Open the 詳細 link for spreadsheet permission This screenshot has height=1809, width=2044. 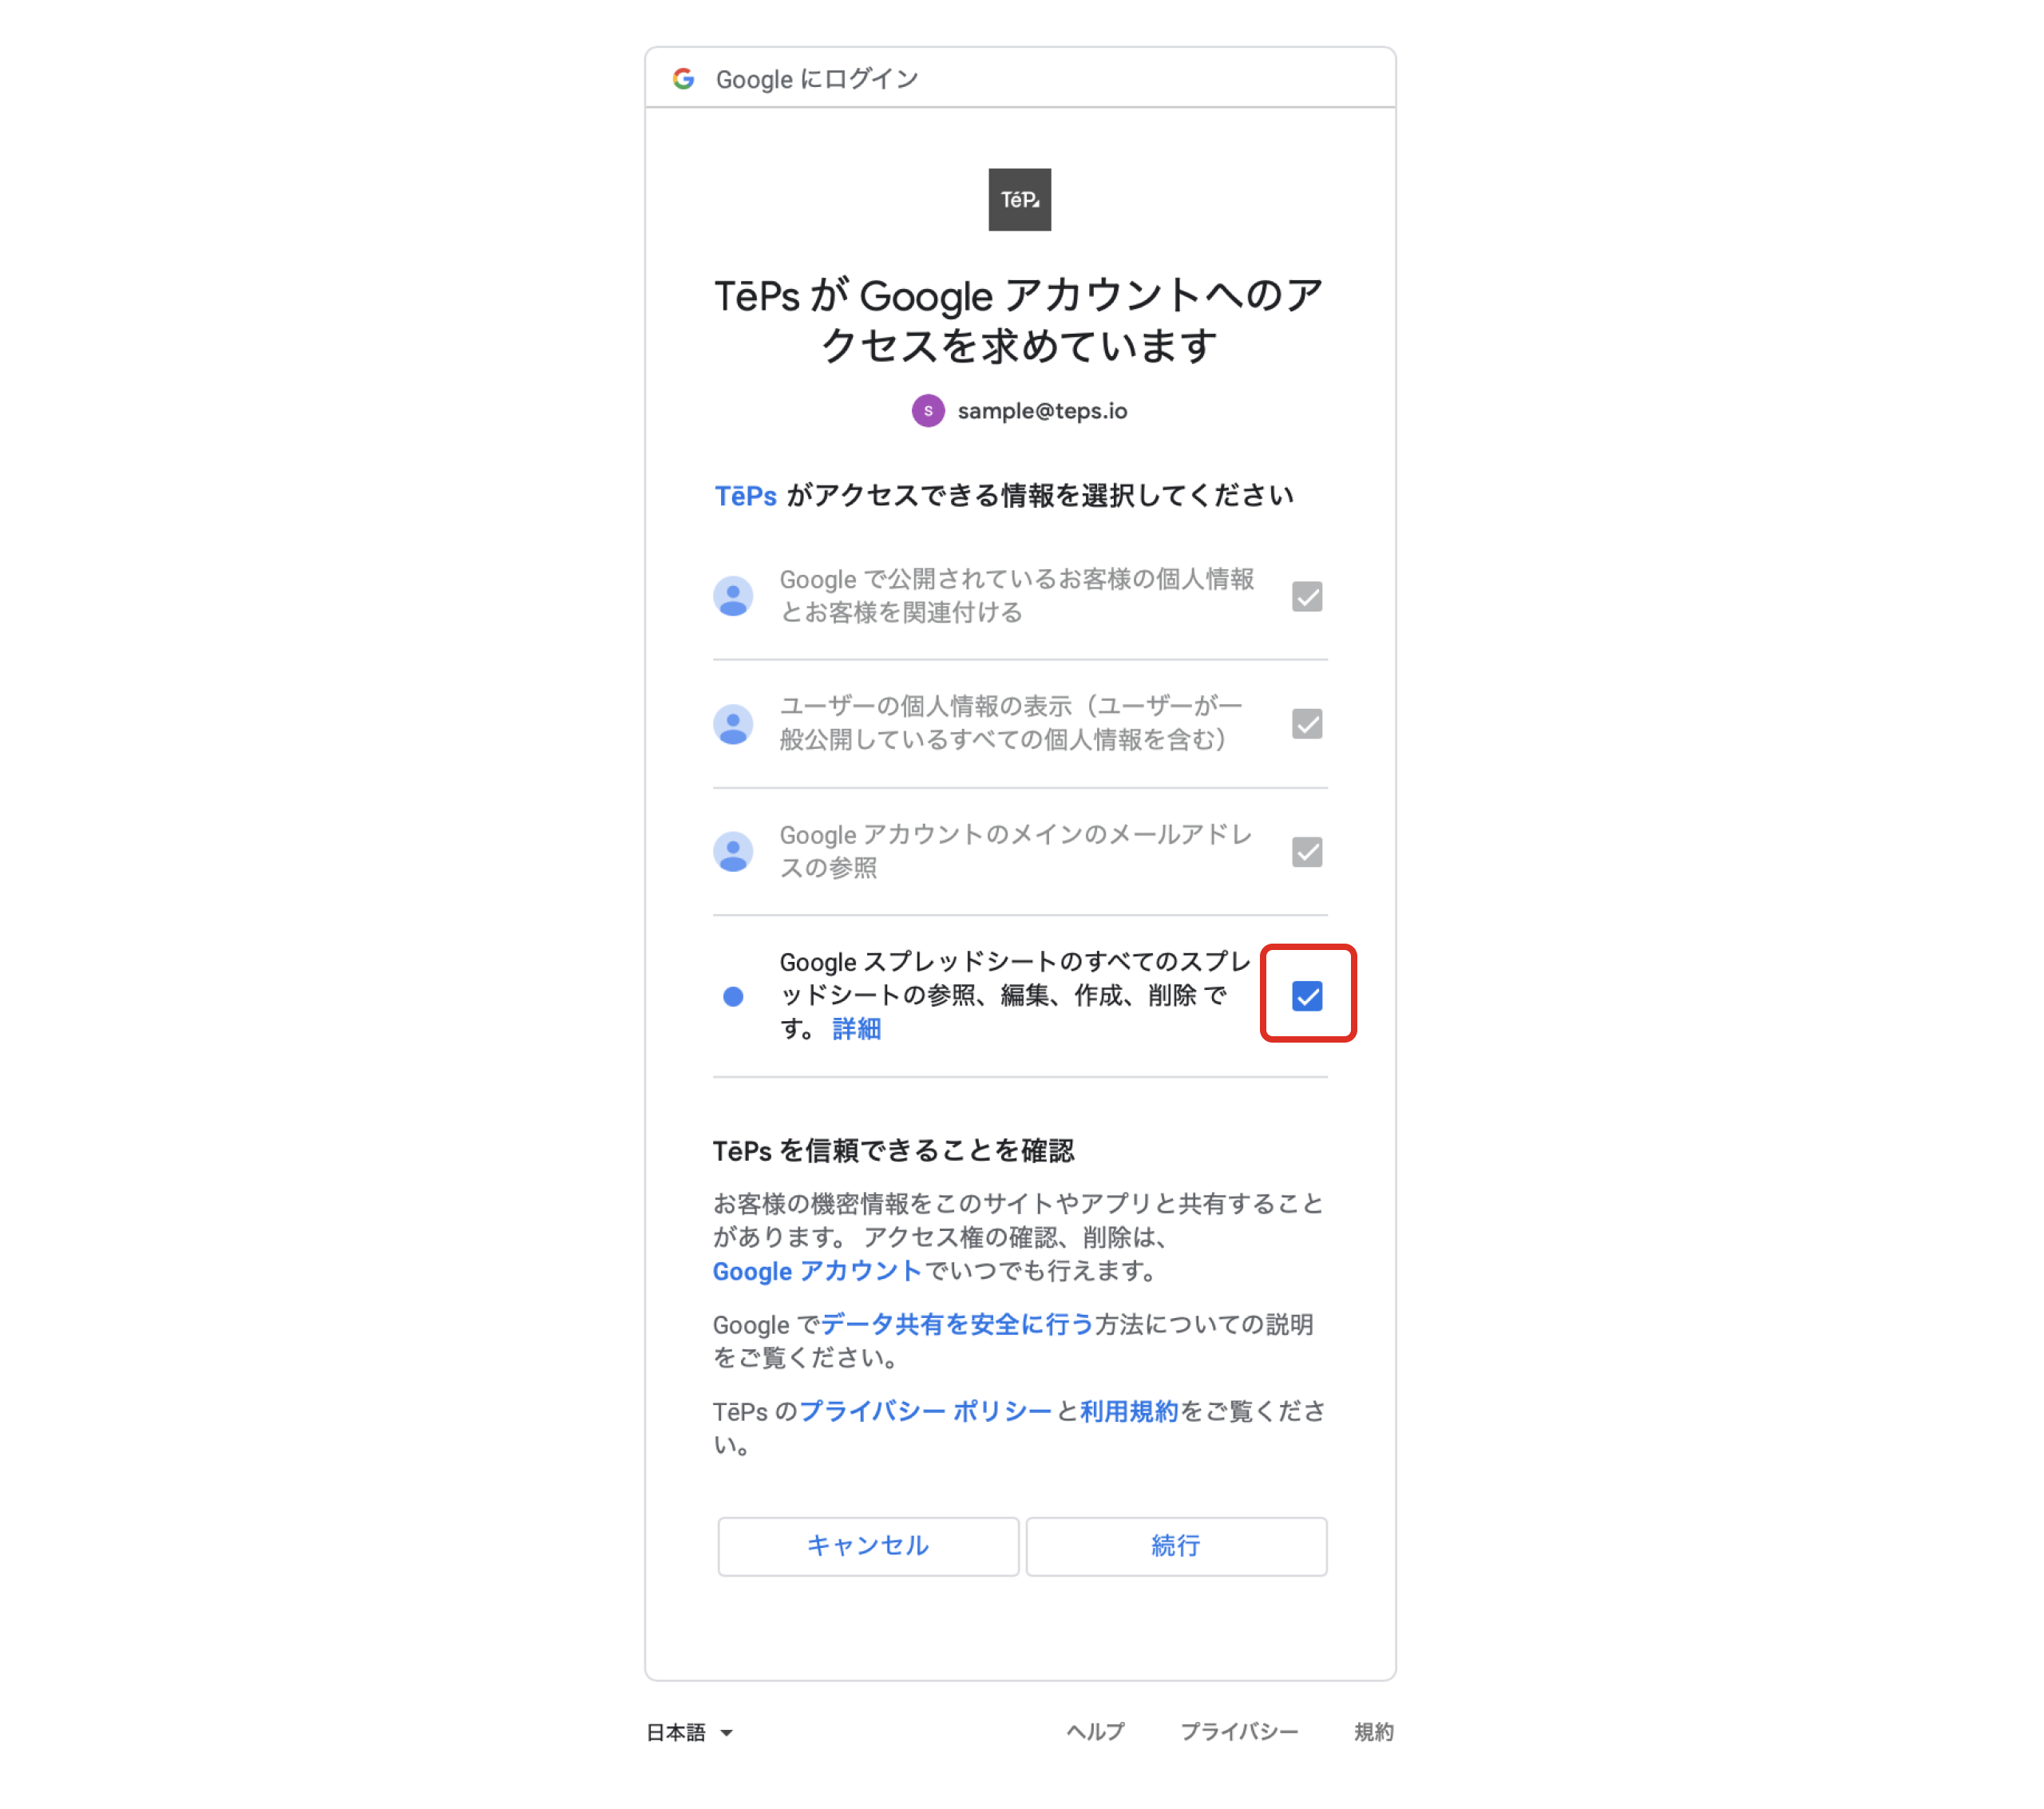(856, 1028)
